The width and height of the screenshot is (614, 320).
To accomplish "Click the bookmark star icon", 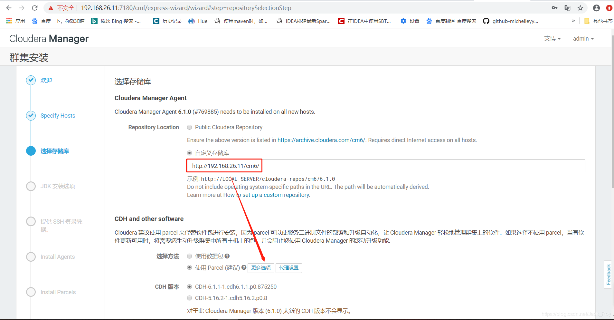I will click(x=581, y=8).
